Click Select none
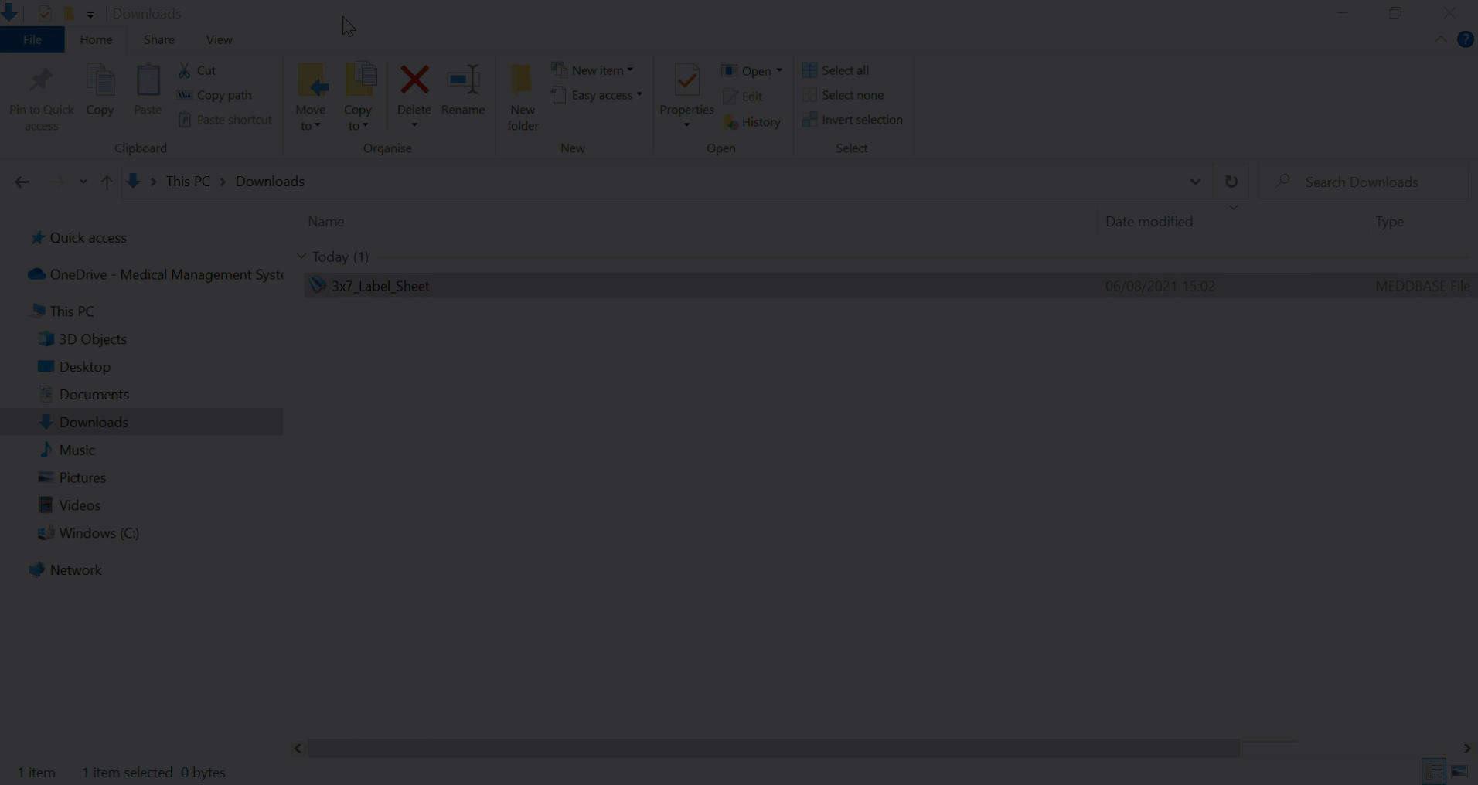Screen dimensions: 1478x785 [x=843, y=95]
